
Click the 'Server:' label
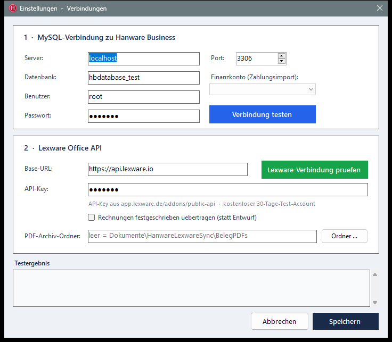coord(34,58)
